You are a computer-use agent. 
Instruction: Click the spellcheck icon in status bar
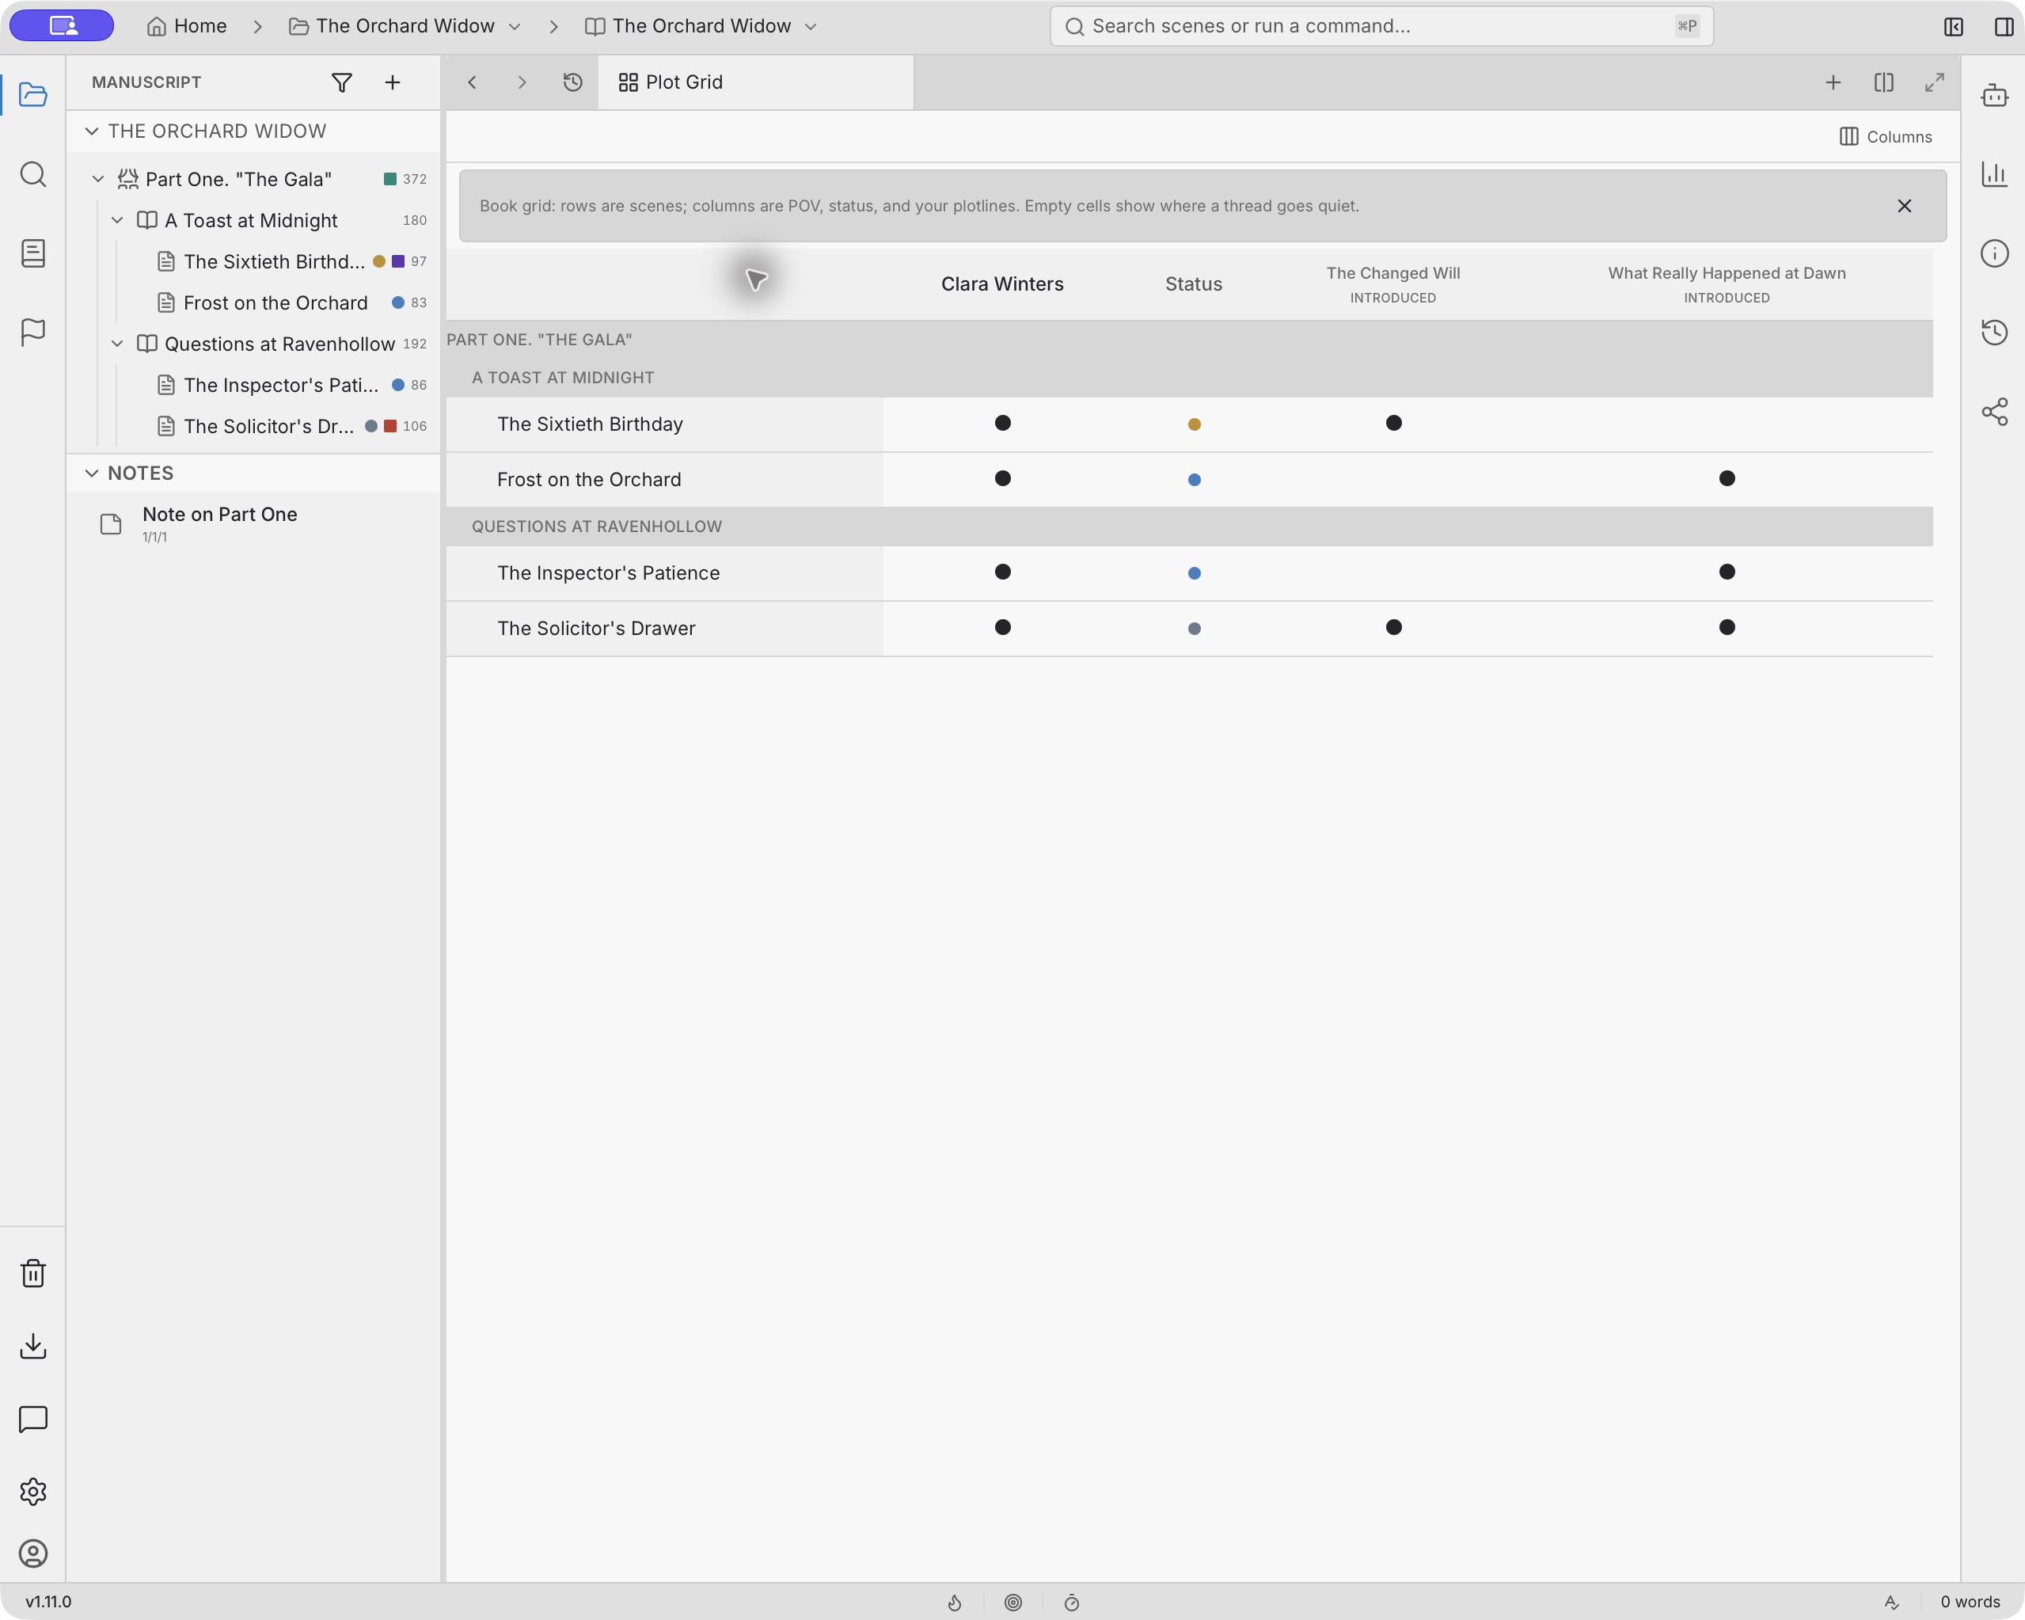pos(1892,1602)
